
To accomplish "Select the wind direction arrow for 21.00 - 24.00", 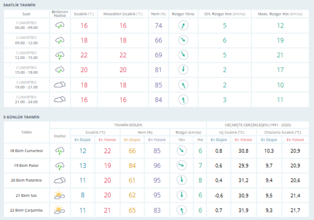I will tap(183, 100).
